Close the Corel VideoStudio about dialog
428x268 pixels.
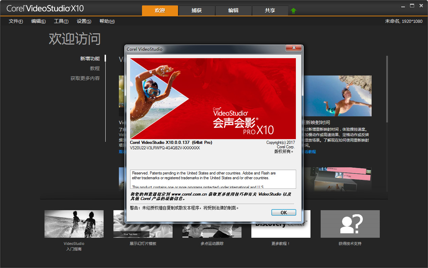pyautogui.click(x=294, y=48)
